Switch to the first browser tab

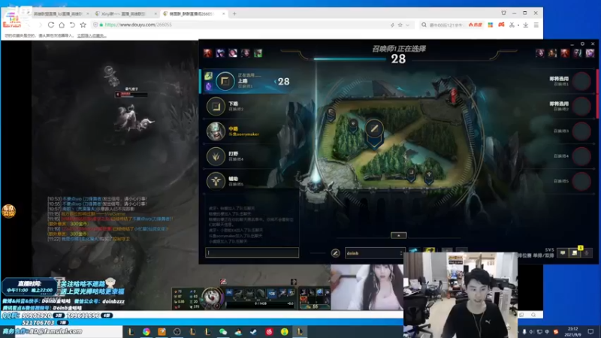[58, 14]
